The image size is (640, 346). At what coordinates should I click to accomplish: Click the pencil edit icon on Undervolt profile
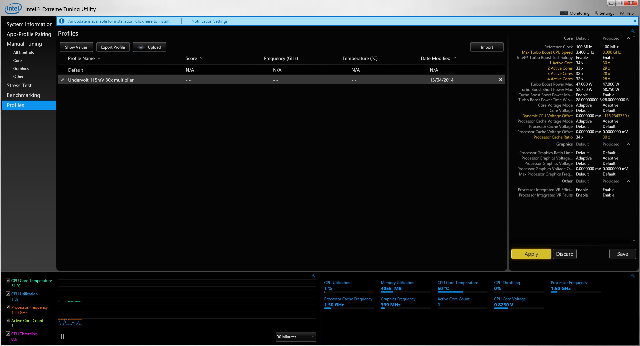click(63, 80)
